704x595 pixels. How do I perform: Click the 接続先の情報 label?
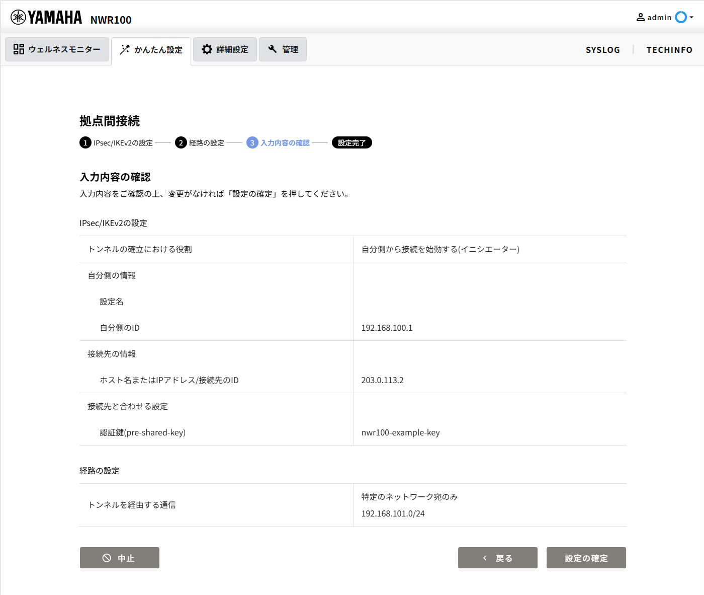click(x=112, y=354)
